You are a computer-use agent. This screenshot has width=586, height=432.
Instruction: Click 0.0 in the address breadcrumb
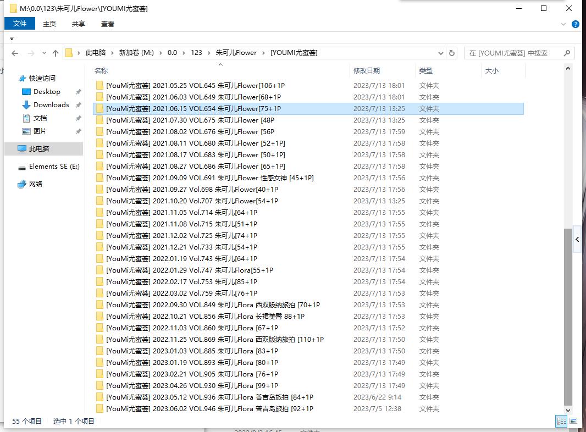tap(172, 53)
